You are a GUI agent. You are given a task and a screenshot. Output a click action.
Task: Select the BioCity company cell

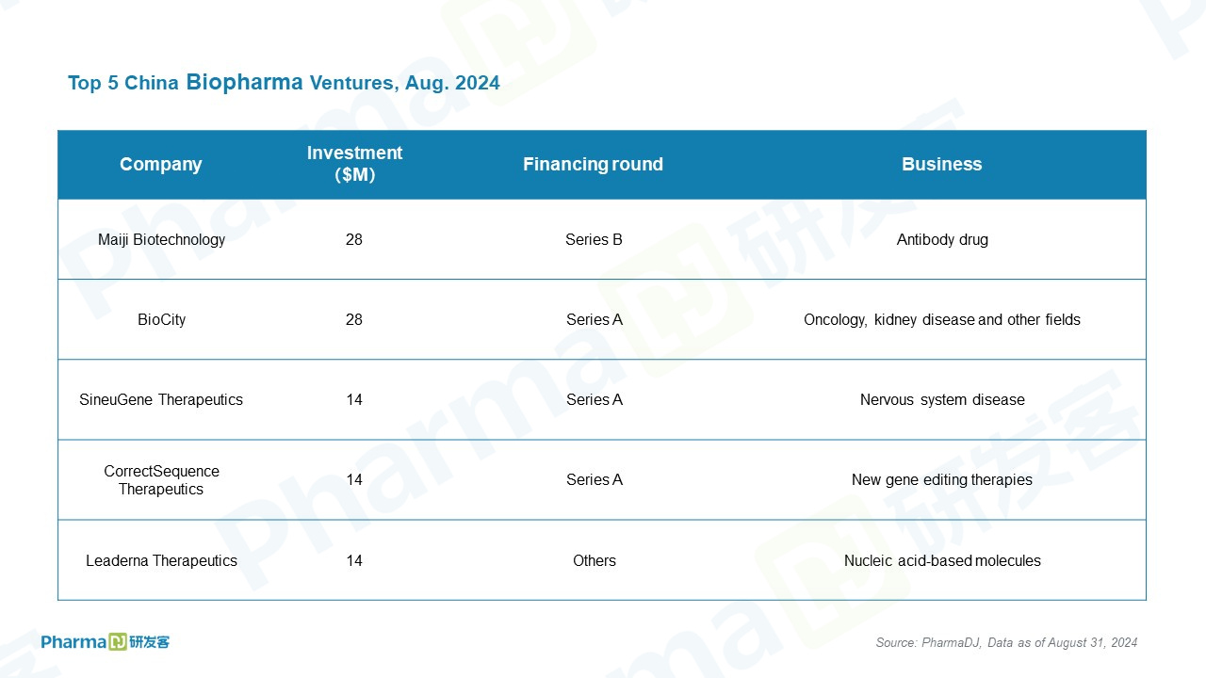coord(162,319)
